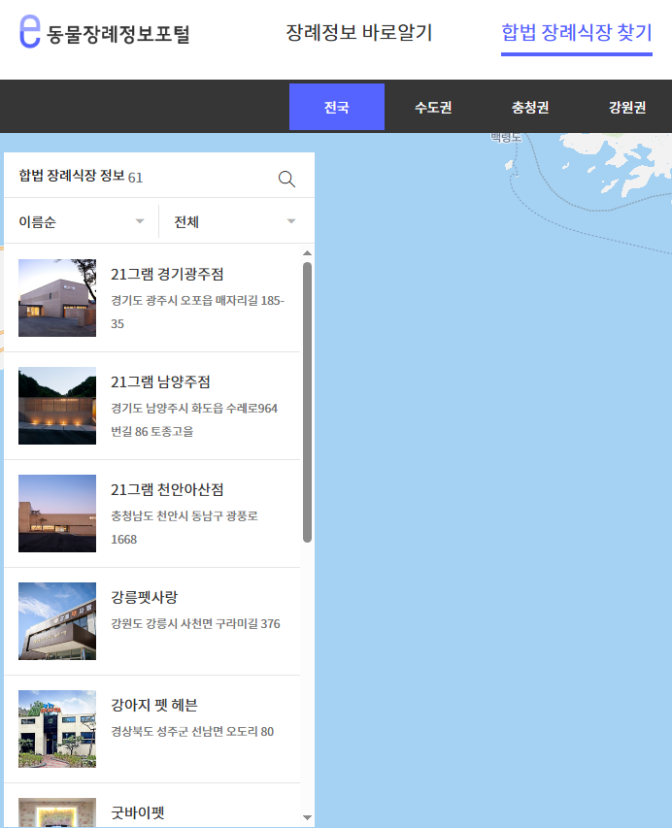Open 21그램 경기광주점 thumbnail image
Image resolution: width=672 pixels, height=828 pixels.
[x=57, y=298]
